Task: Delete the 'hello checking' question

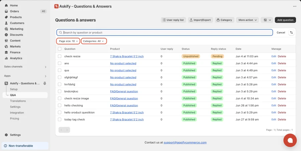Action: (282, 105)
